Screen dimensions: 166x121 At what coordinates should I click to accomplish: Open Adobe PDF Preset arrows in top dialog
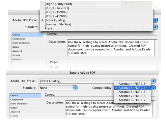click(155, 20)
